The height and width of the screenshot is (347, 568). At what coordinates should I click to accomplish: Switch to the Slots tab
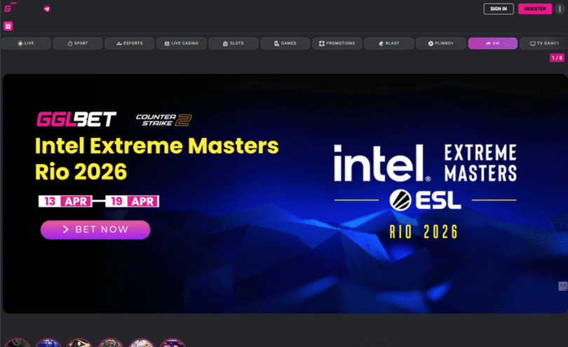[234, 43]
